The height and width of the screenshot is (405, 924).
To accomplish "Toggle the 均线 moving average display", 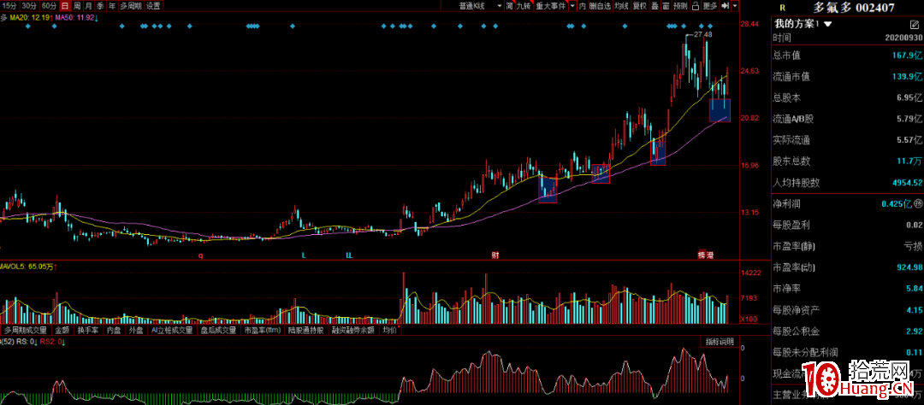I will (x=621, y=6).
